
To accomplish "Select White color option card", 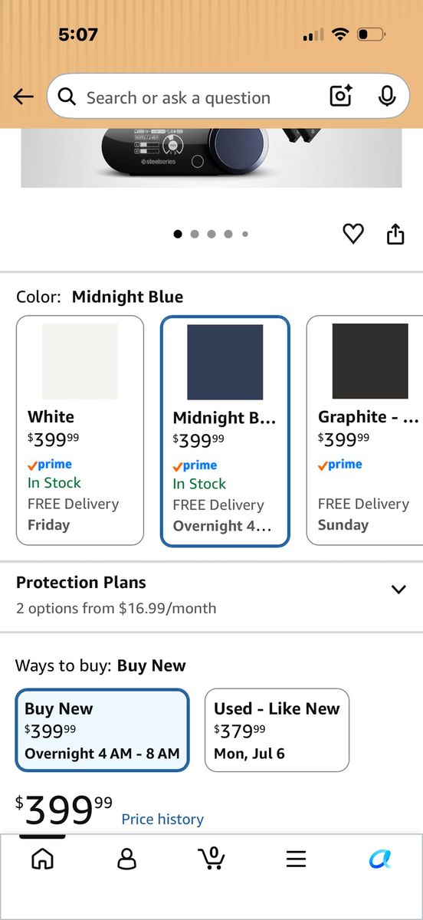I will tap(80, 430).
